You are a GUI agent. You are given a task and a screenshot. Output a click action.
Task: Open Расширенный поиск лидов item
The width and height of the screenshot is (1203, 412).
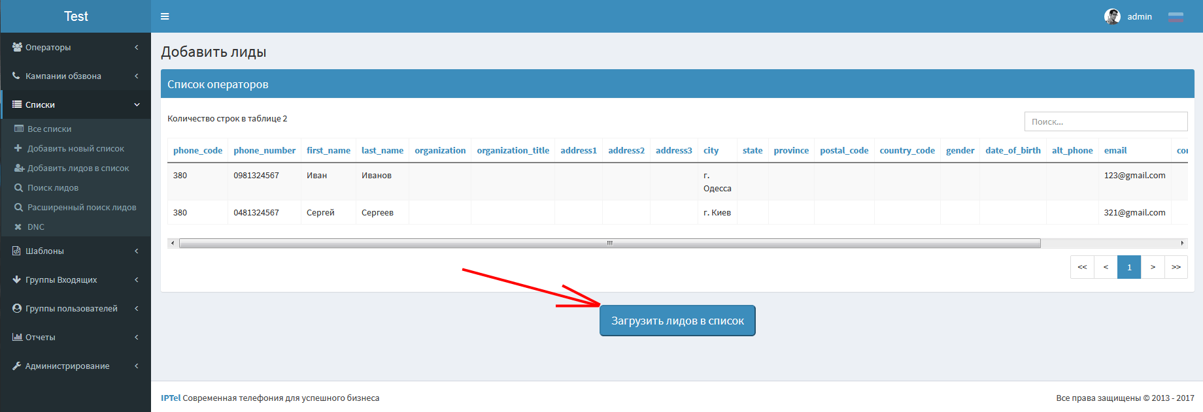(x=81, y=207)
